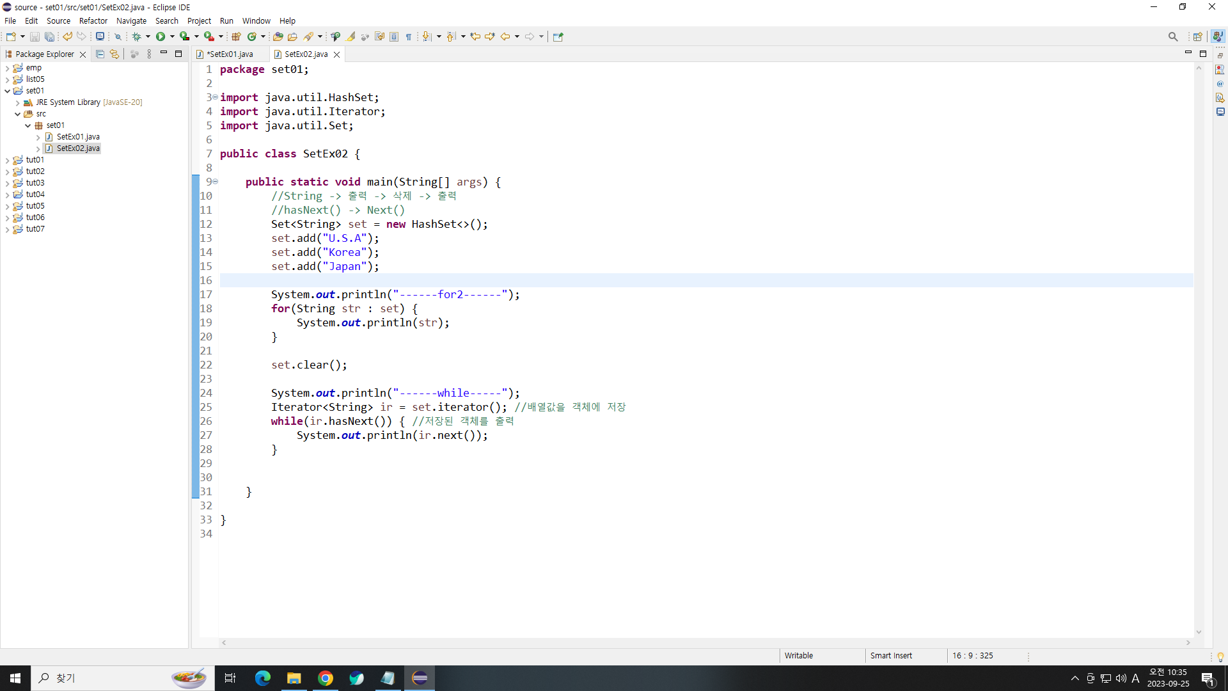Click the editor vertical scrollbar down arrow
The image size is (1228, 691).
click(x=1199, y=632)
